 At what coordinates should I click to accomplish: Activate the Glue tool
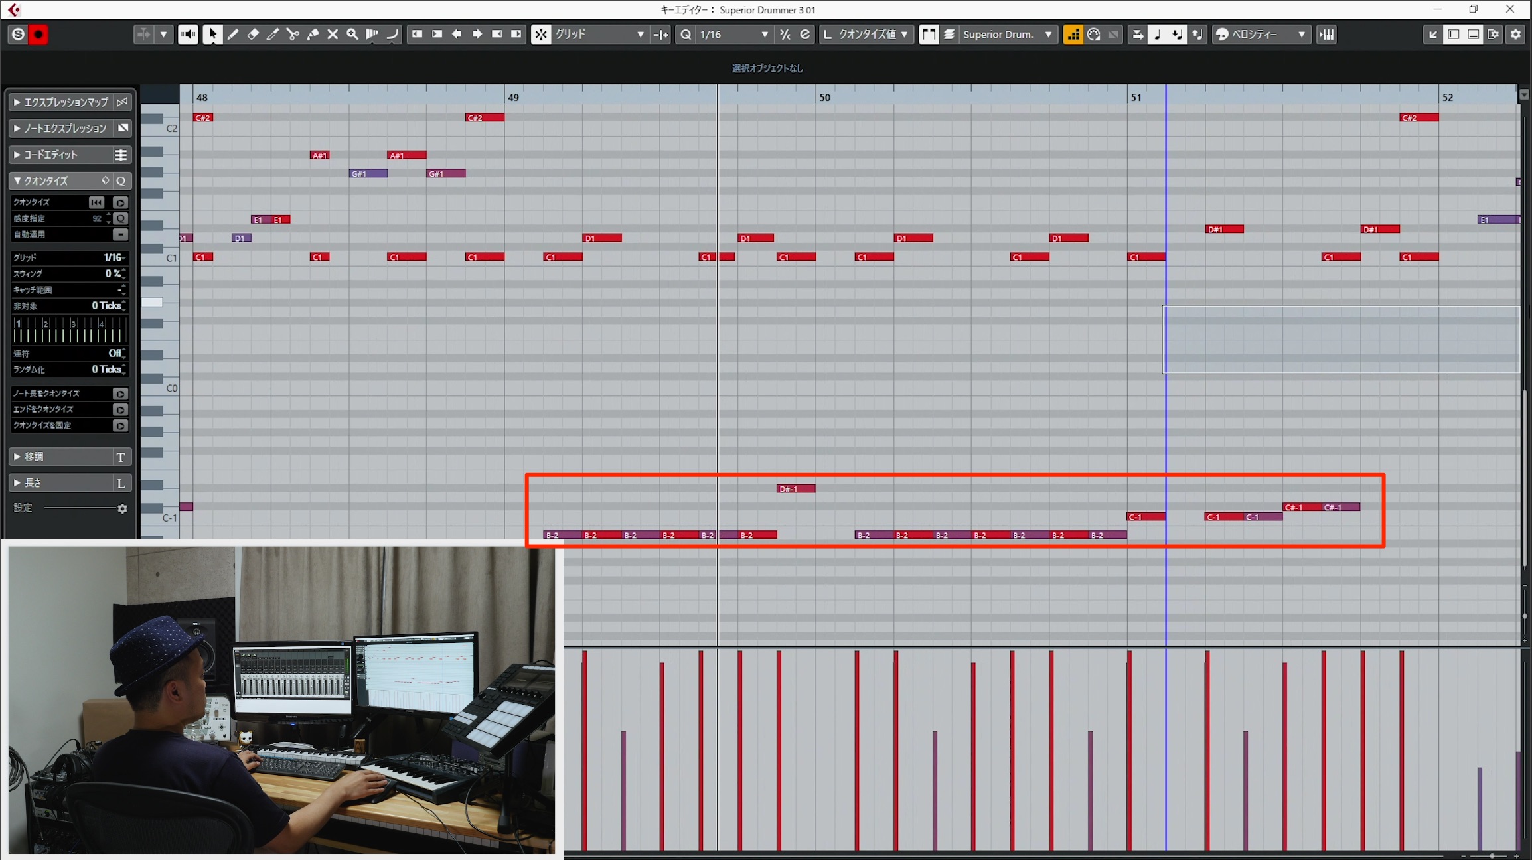[x=313, y=35]
